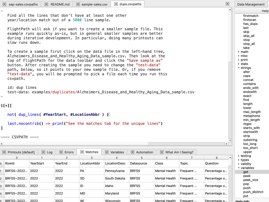This screenshot has height=202, width=269.
Task: Click the editor horizontal scrollbar thumb
Action: pyautogui.click(x=76, y=144)
